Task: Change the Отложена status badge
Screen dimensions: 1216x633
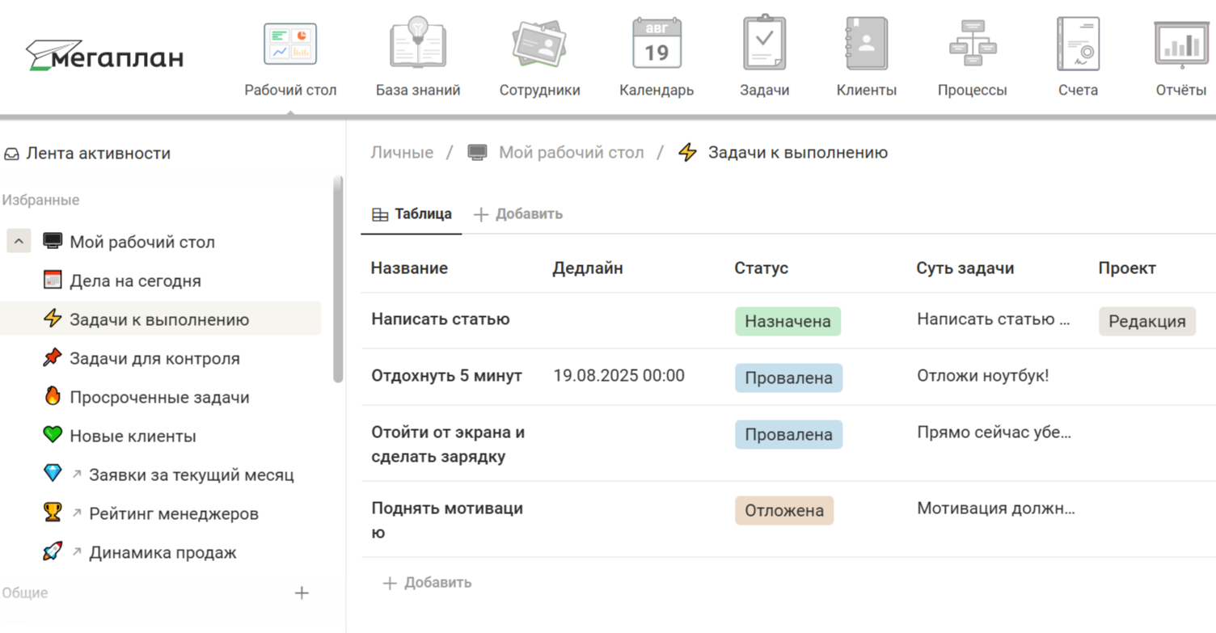Action: [783, 511]
